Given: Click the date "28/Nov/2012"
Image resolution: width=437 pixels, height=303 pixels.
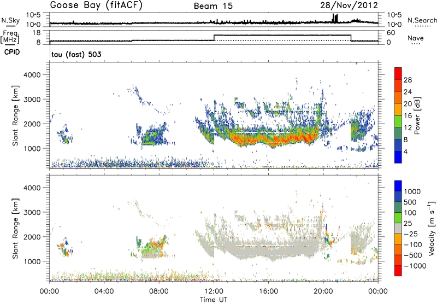Looking at the screenshot, I should coord(349,5).
